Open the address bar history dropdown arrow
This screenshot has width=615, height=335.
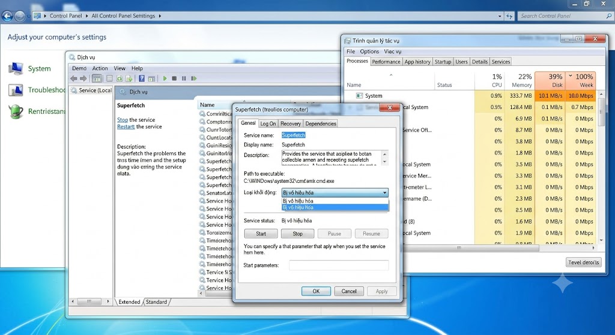[x=500, y=16]
